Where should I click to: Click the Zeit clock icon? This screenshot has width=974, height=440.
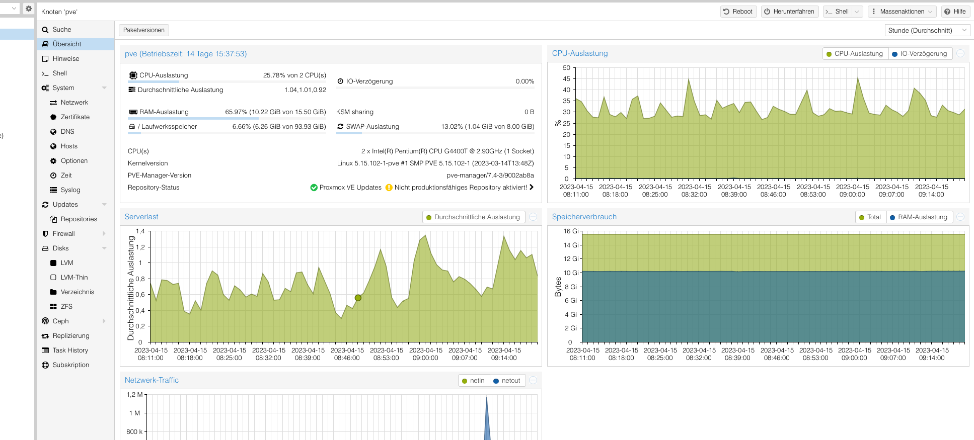(x=53, y=175)
